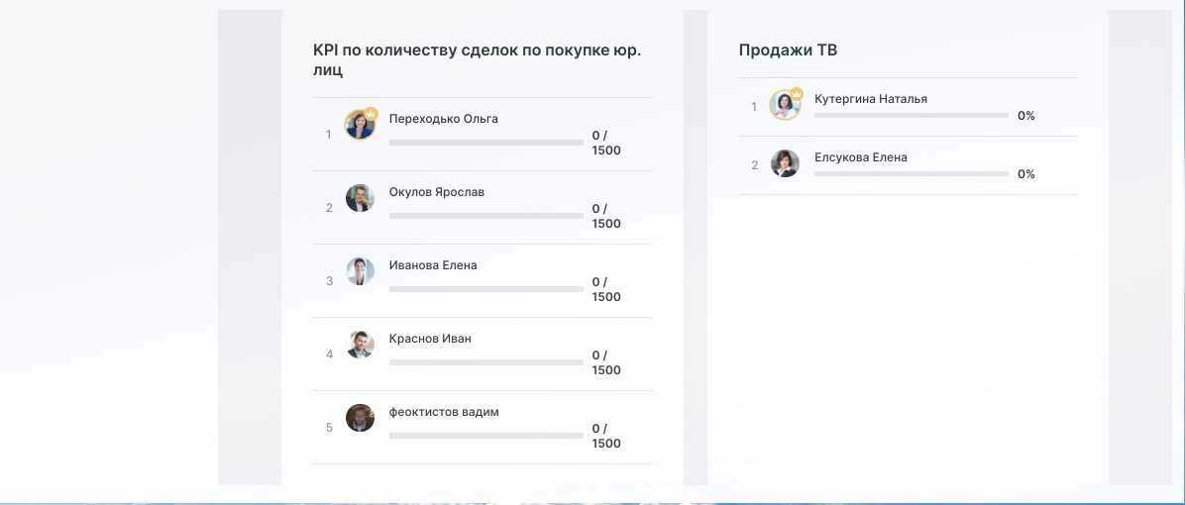Click rank number 5 beside феоктистов вадим
Image resolution: width=1185 pixels, height=505 pixels.
(329, 428)
